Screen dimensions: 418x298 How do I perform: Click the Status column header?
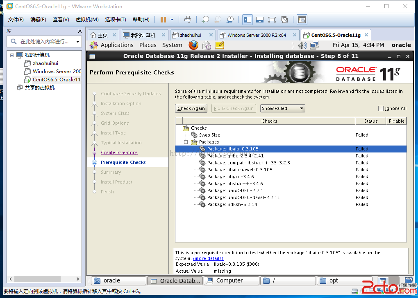point(371,121)
